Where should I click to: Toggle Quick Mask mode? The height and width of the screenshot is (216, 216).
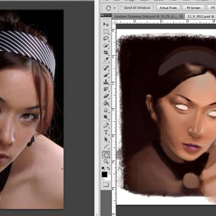point(106,184)
